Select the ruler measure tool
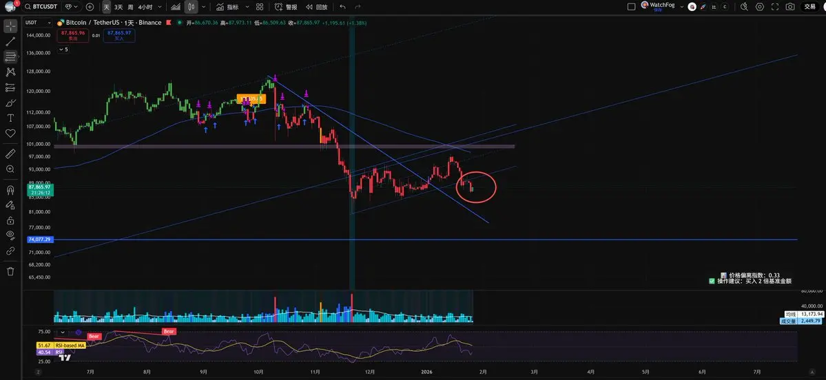Screen dimensions: 826x380 click(x=10, y=154)
